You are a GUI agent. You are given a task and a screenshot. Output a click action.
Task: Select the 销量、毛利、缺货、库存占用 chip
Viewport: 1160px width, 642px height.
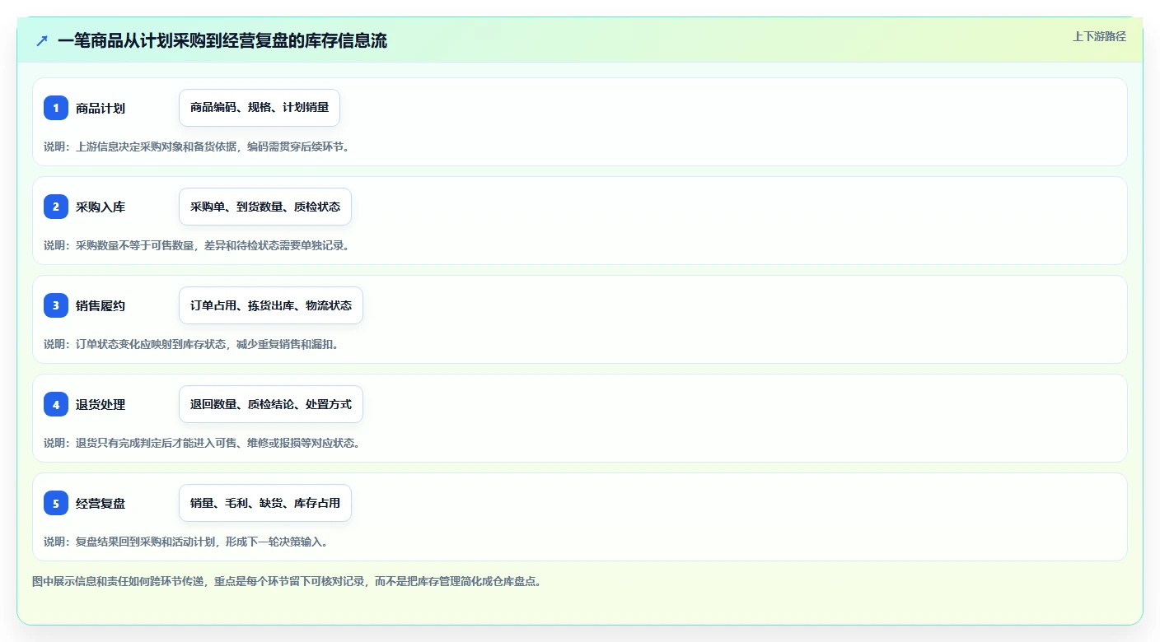pyautogui.click(x=265, y=503)
